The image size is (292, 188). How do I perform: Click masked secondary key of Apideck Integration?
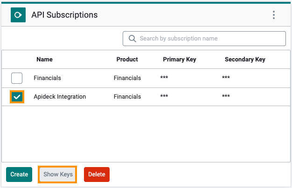pyautogui.click(x=226, y=96)
